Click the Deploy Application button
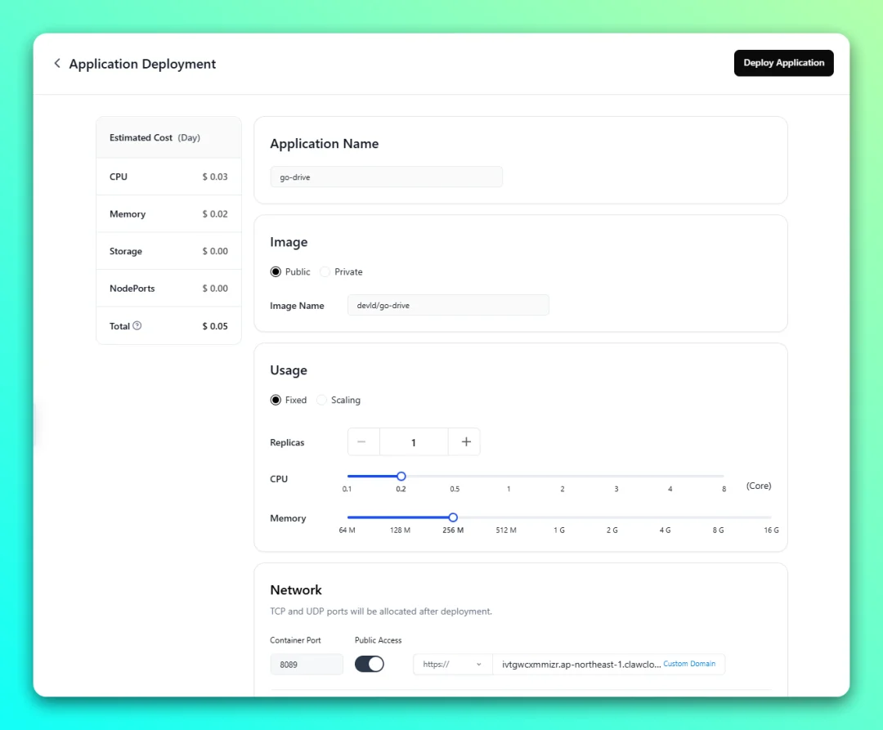Image resolution: width=883 pixels, height=730 pixels. click(783, 63)
